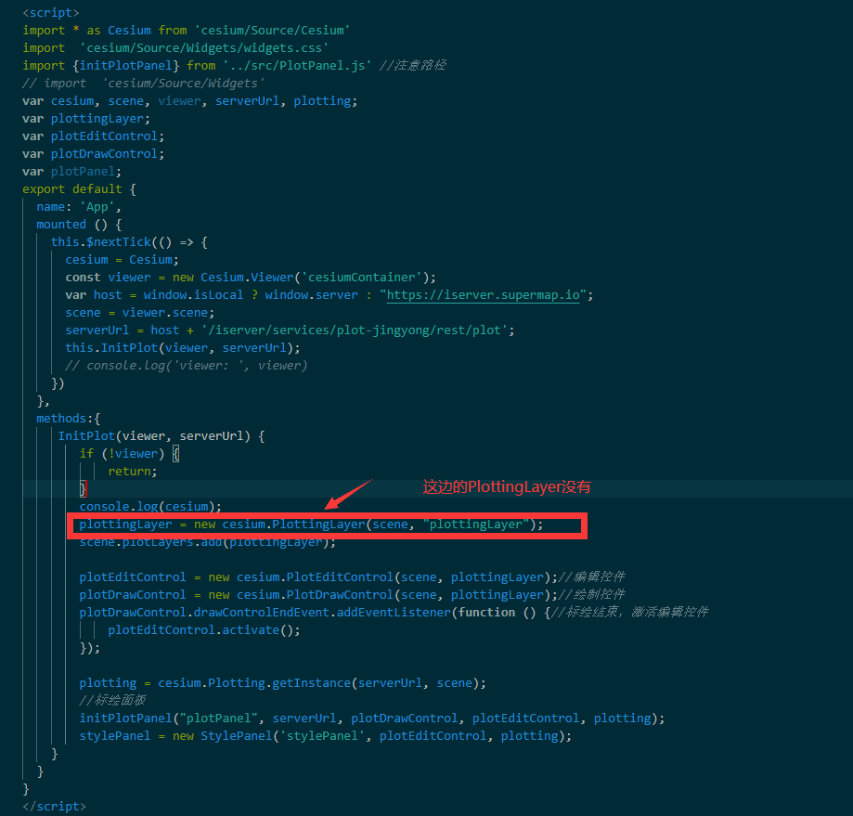853x816 pixels.
Task: Click the commented-out import 'cesium/Source/Widgets' line
Action: tap(143, 84)
